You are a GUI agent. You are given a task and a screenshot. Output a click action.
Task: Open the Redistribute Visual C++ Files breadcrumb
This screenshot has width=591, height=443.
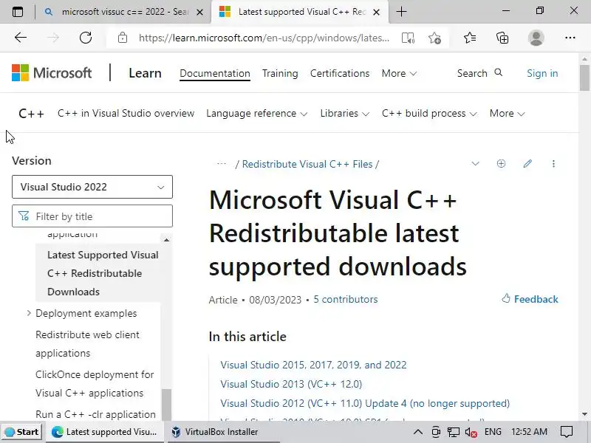[307, 164]
